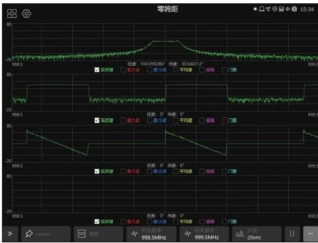
Task: Uncheck green 实时谱 on the spectrum chart
Action: tap(97, 70)
